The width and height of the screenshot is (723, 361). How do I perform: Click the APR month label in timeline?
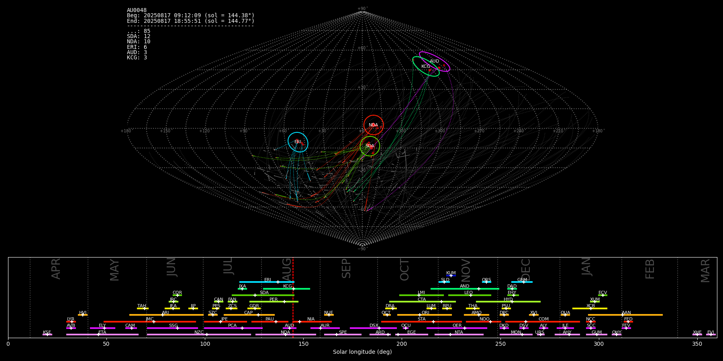point(56,269)
